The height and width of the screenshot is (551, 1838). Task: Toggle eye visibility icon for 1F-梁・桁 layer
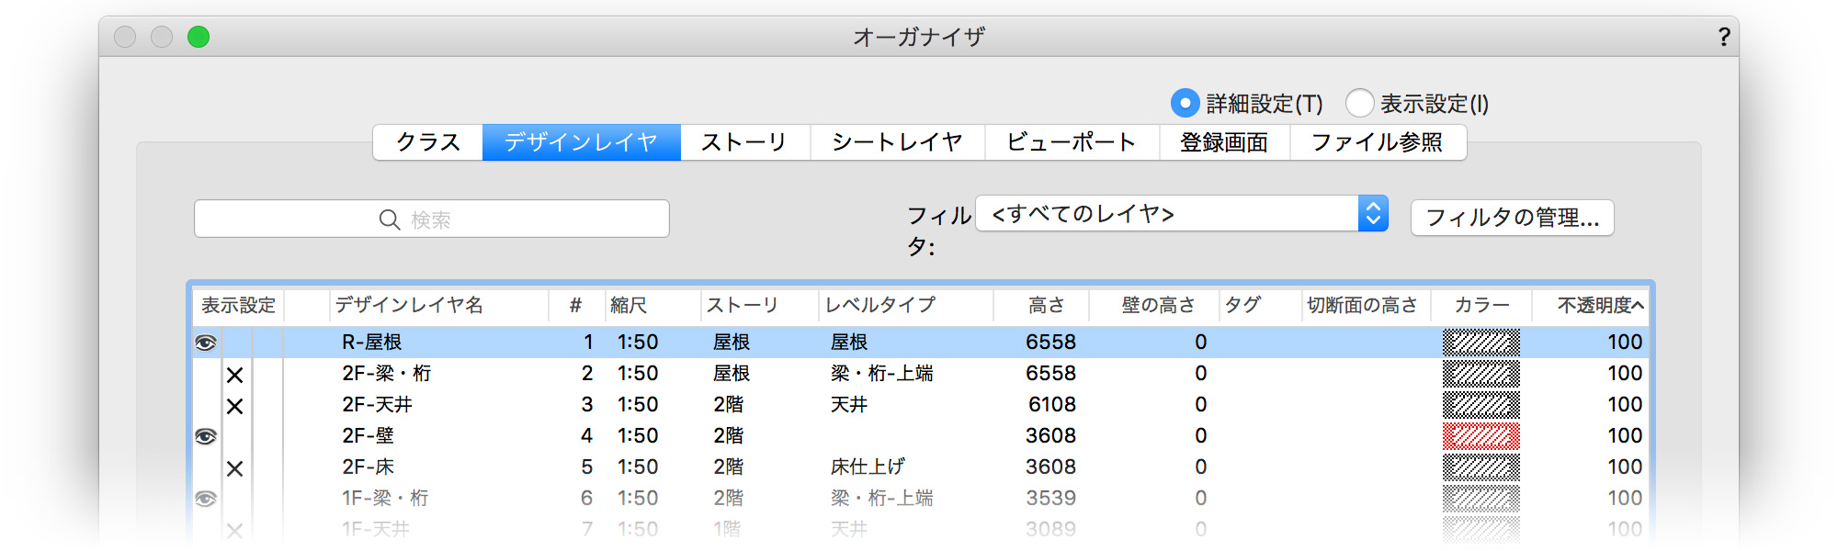206,499
